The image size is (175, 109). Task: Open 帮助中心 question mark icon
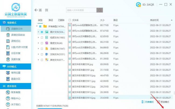point(8,99)
